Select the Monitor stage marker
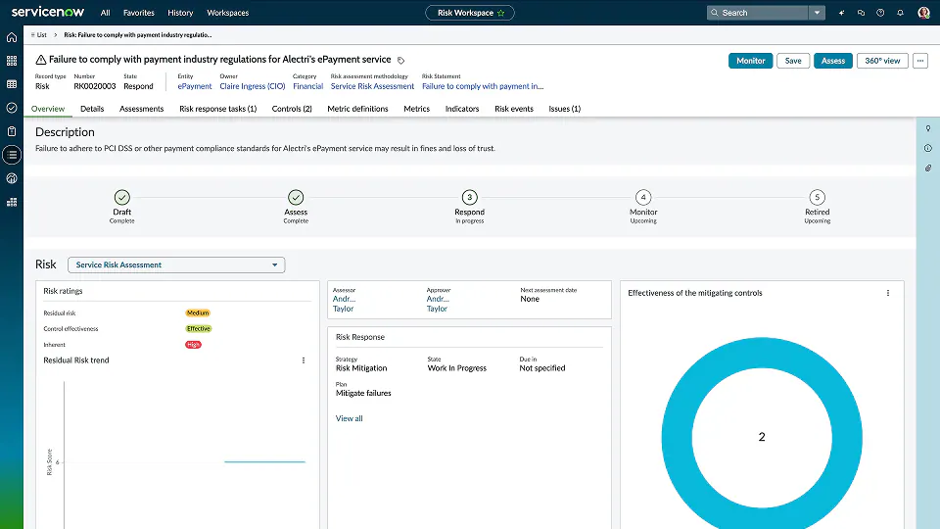 point(643,197)
